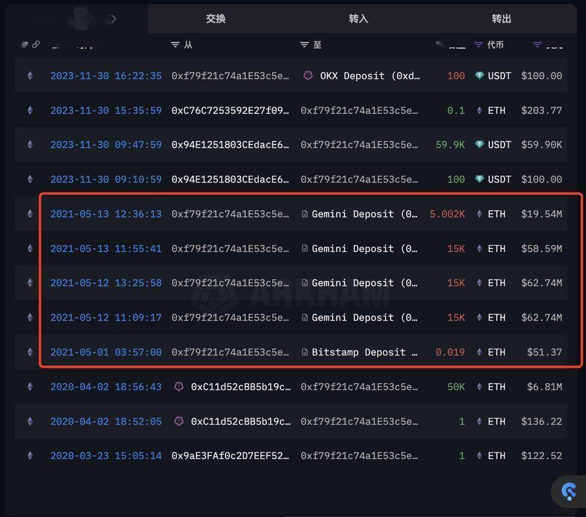Click ETH token icon in $19.54M row
The height and width of the screenshot is (517, 586).
pyautogui.click(x=479, y=214)
